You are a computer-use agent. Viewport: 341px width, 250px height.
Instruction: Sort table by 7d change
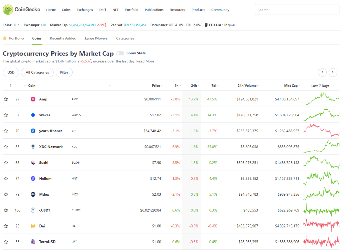(x=214, y=86)
